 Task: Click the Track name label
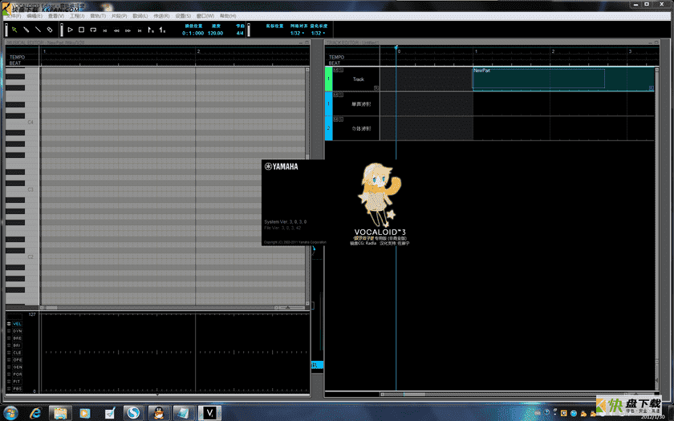[x=359, y=79]
